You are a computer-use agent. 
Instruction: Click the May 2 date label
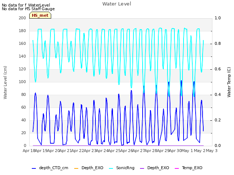click(x=199, y=151)
